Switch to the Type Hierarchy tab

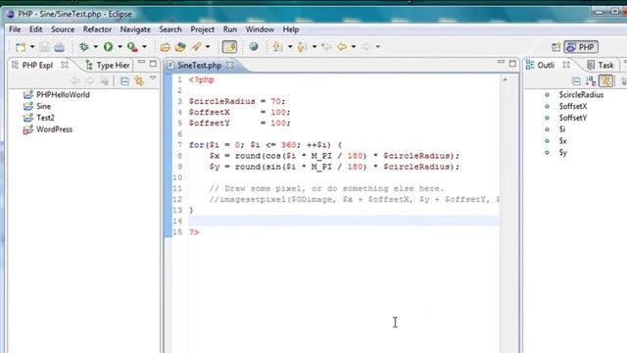tap(108, 66)
